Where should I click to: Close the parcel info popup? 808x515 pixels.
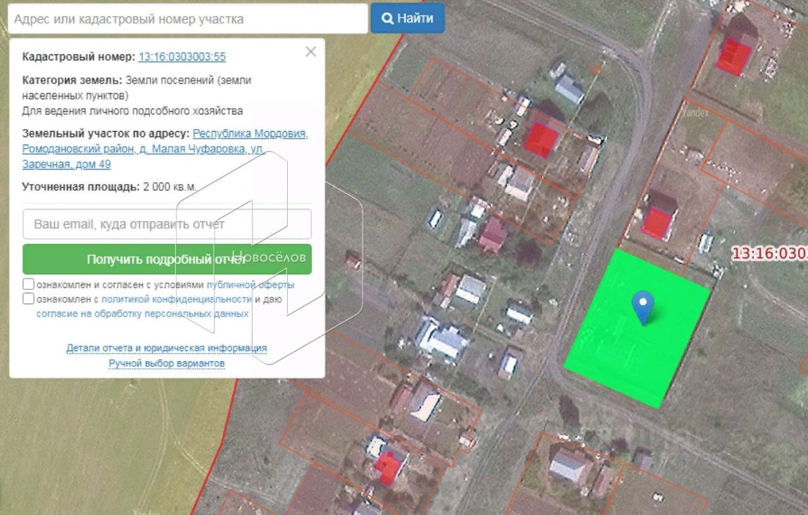coord(311,52)
